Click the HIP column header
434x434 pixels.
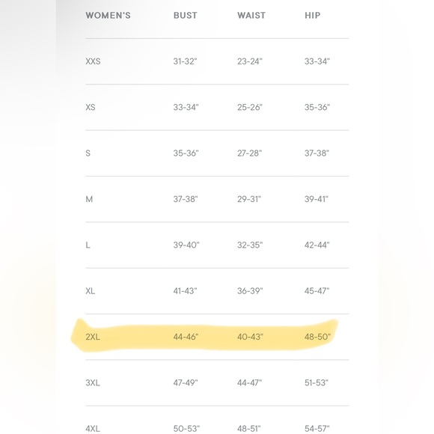click(x=313, y=16)
